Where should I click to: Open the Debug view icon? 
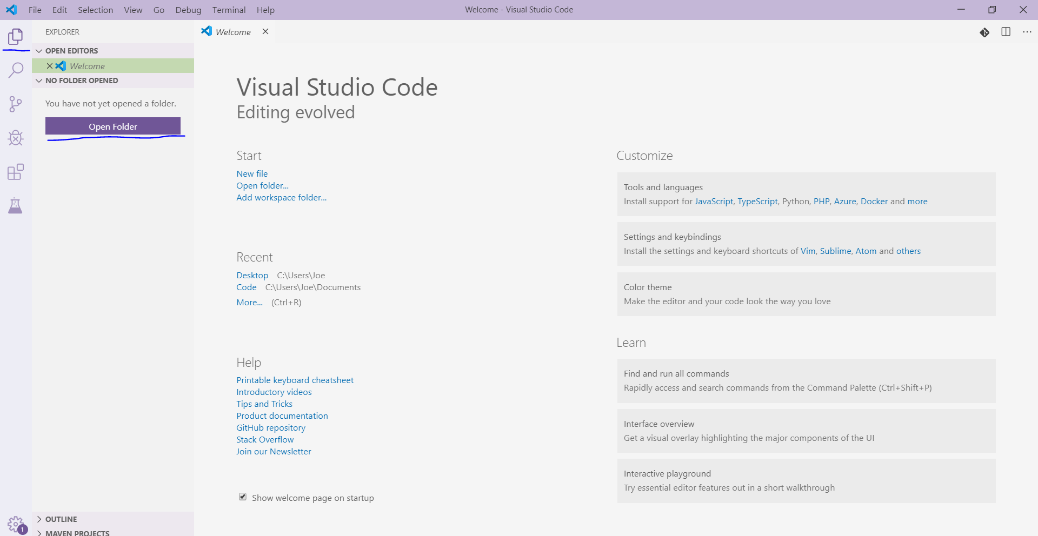16,138
